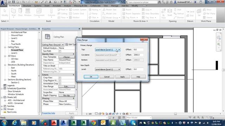The height and width of the screenshot is (126, 225).
Task: Open the Ceiling Plan: Ground Floor selector
Action: coord(53,45)
